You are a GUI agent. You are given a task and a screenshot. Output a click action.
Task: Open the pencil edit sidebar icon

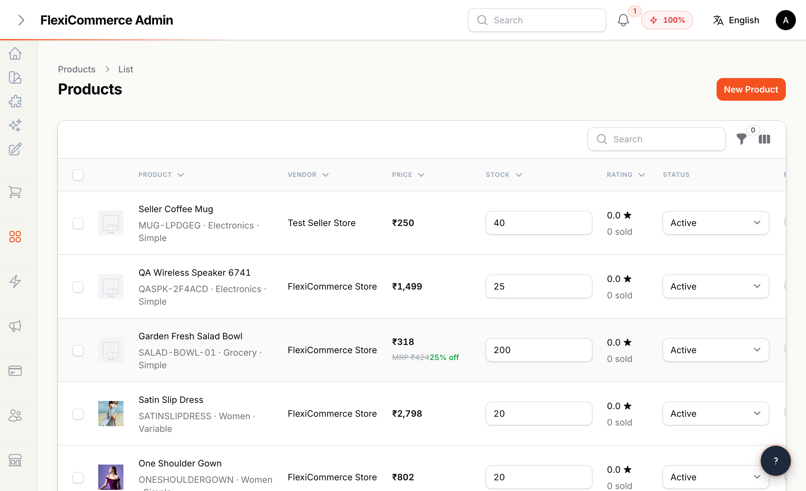15,149
